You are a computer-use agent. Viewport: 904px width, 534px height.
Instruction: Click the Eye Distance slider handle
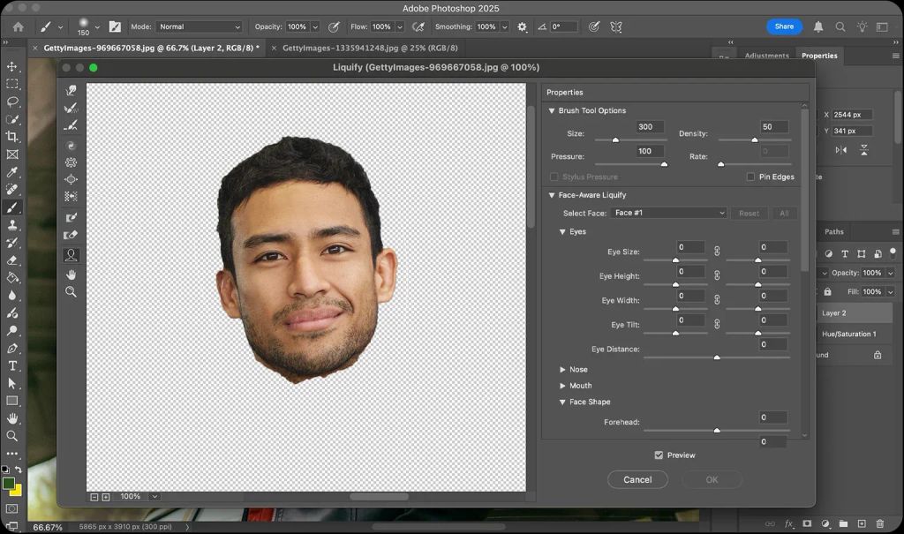(716, 357)
